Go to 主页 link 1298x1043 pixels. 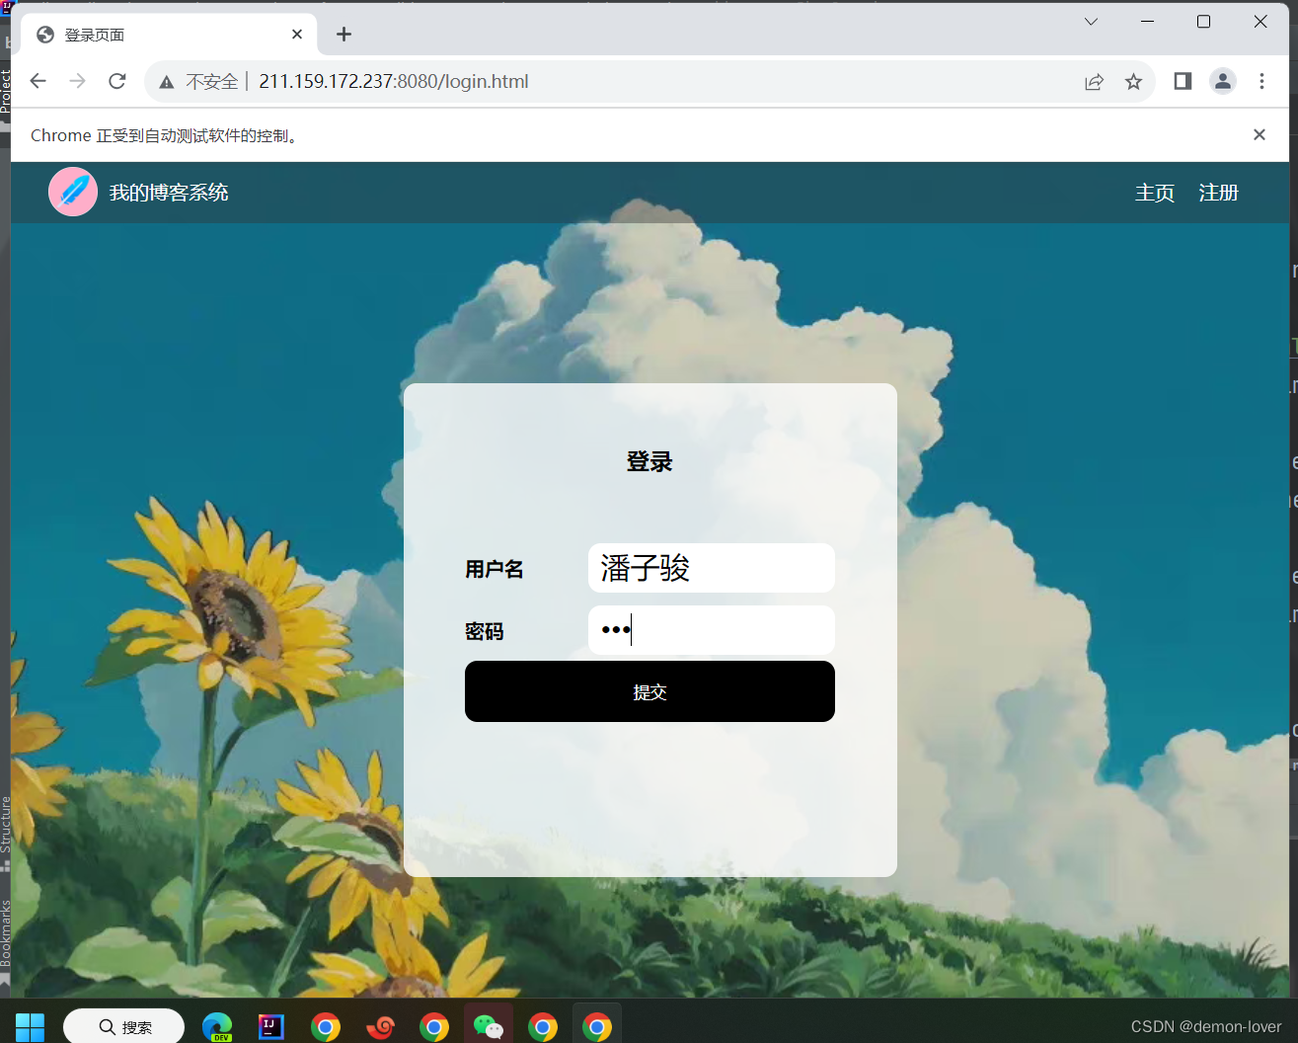[x=1155, y=193]
